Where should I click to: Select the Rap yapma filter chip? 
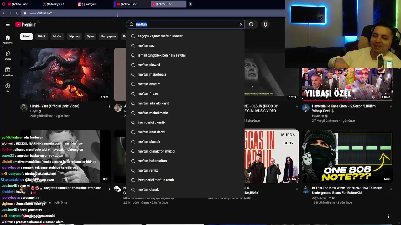pyautogui.click(x=108, y=37)
